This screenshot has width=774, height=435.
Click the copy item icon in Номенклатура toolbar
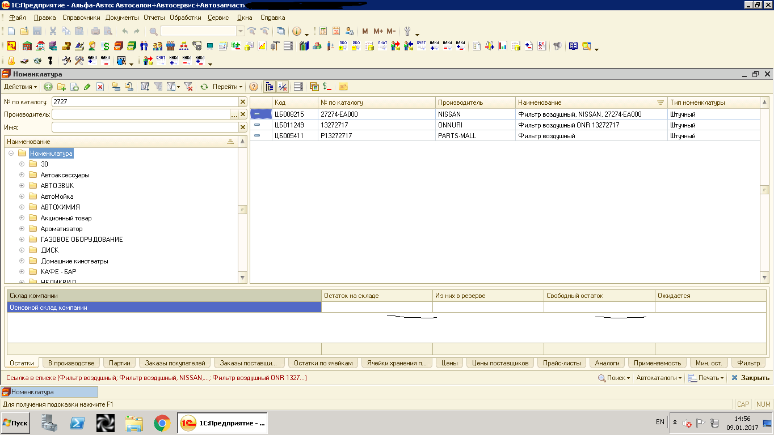coord(74,87)
